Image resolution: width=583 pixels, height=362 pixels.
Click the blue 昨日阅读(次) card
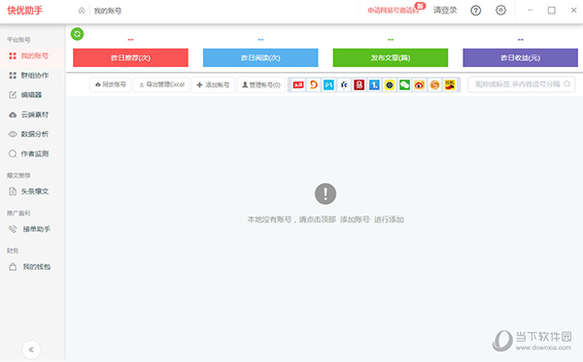(x=260, y=57)
